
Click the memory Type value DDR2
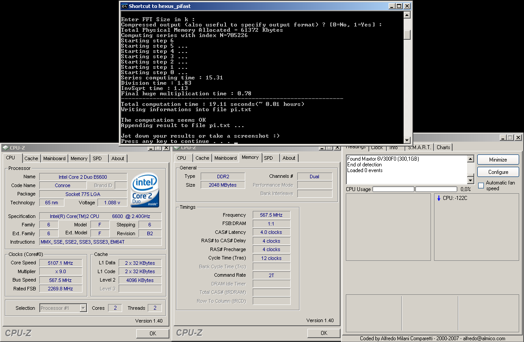[223, 177]
